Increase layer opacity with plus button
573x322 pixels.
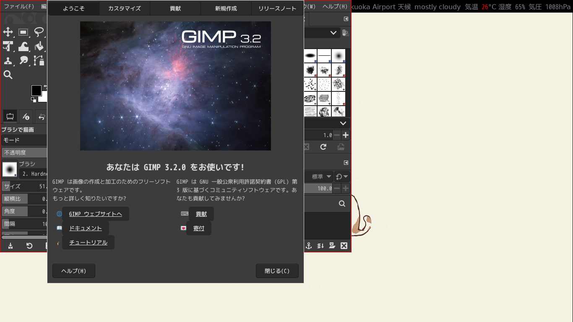pyautogui.click(x=346, y=188)
